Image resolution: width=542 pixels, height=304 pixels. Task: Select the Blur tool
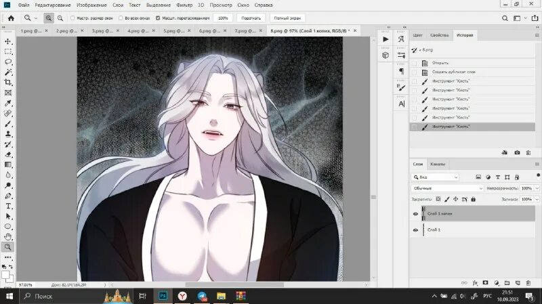(x=8, y=175)
